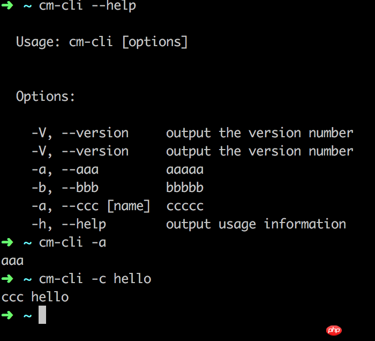Click the green arrow beside cm-cli -a
Image resolution: width=375 pixels, height=341 pixels.
point(7,242)
